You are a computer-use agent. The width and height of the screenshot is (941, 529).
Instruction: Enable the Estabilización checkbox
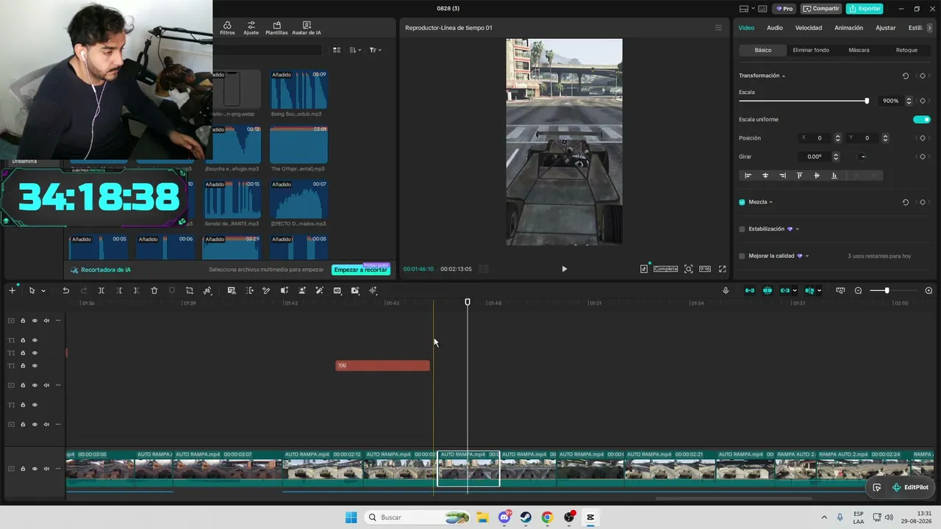click(742, 229)
